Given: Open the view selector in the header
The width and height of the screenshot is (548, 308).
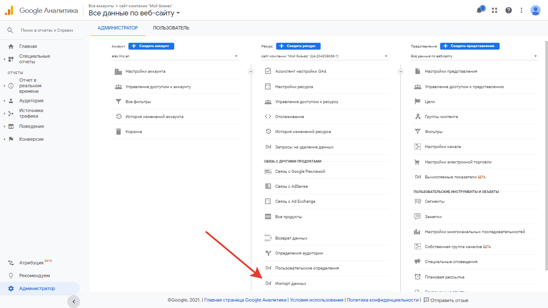Looking at the screenshot, I should pos(134,13).
